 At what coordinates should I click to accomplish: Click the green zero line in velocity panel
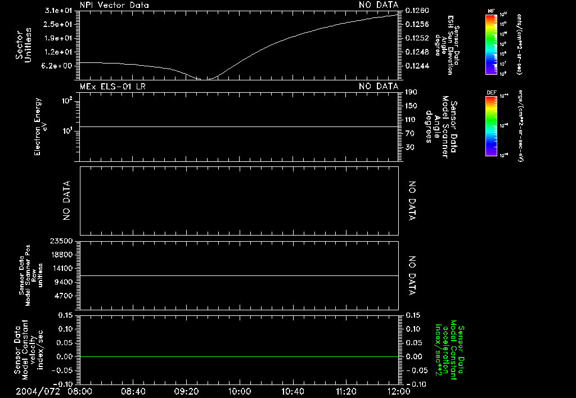click(239, 356)
